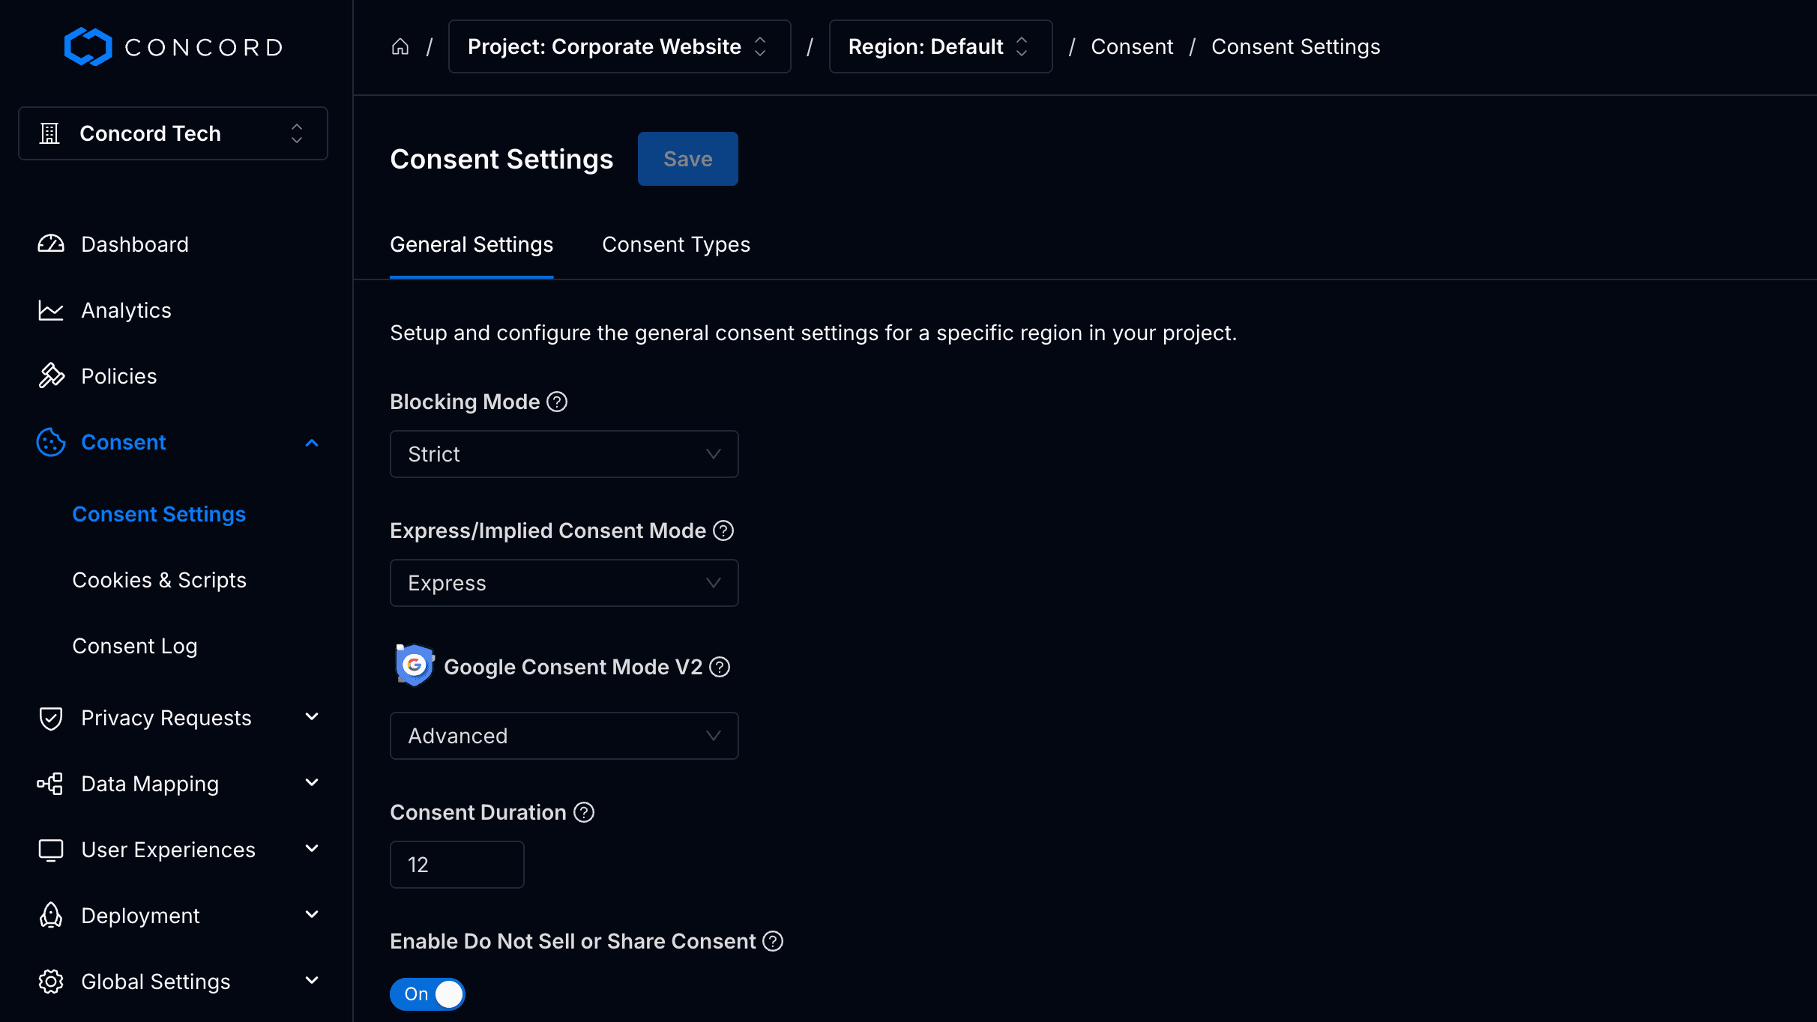The height and width of the screenshot is (1022, 1817).
Task: Switch to the Consent Types tab
Action: pyautogui.click(x=675, y=244)
